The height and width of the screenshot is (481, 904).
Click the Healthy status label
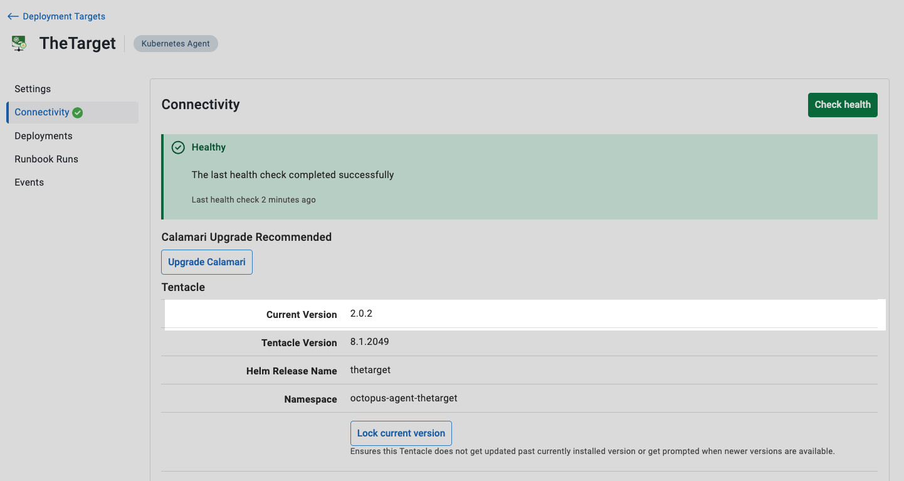coord(209,147)
